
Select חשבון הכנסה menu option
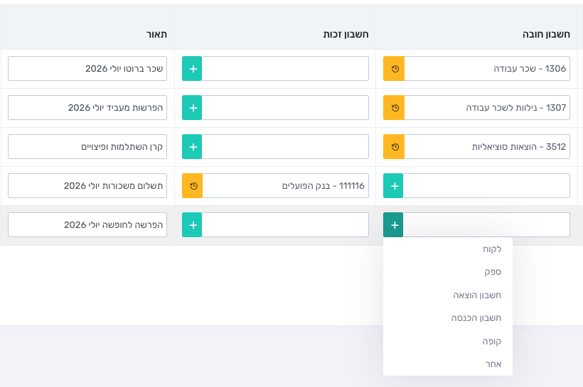coord(448,318)
